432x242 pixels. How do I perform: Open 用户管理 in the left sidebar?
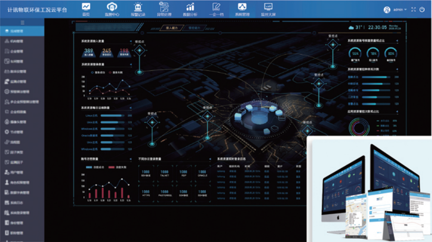15,172
